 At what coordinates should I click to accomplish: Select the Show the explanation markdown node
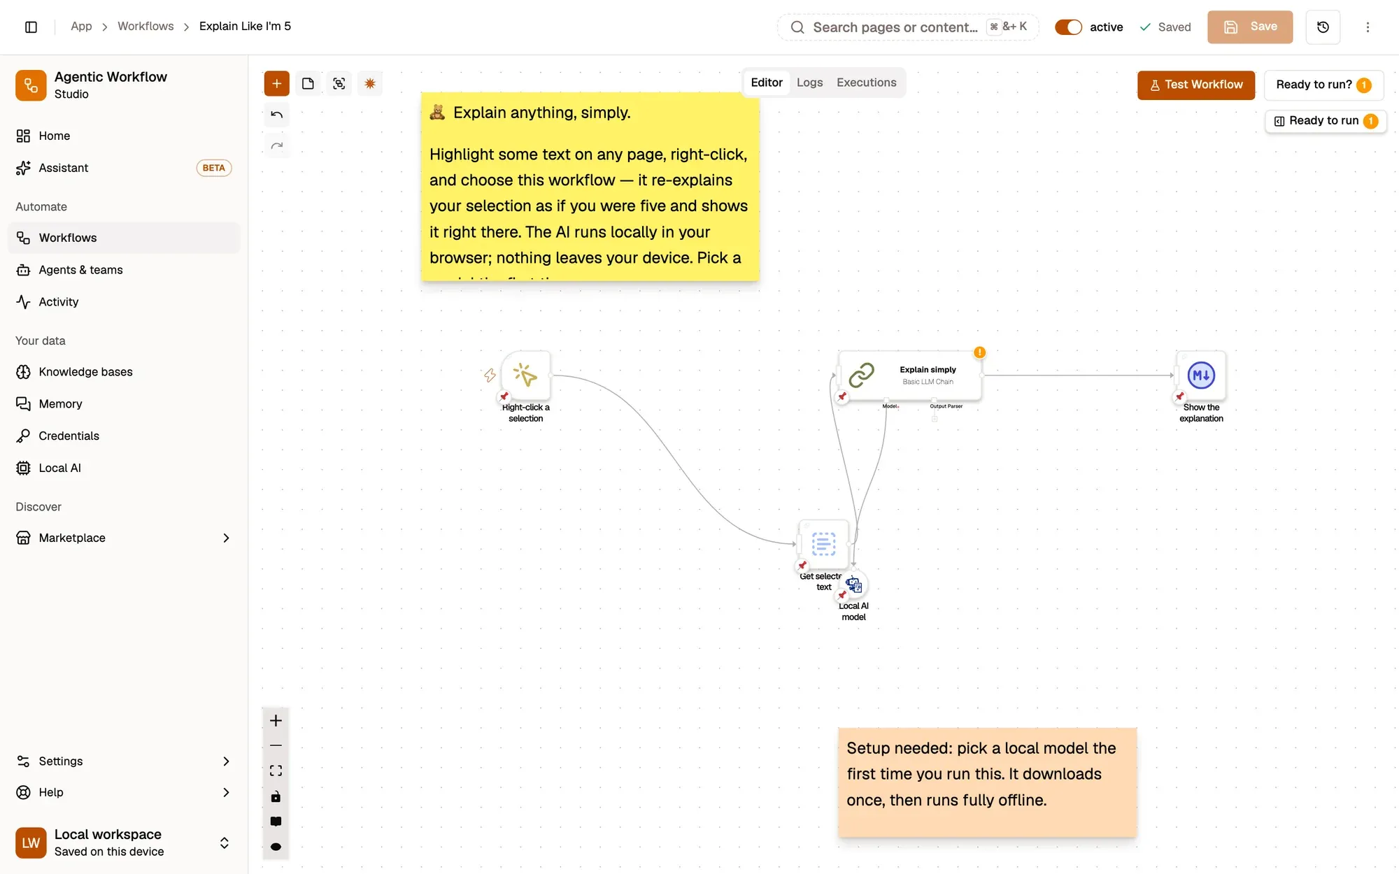(x=1201, y=375)
